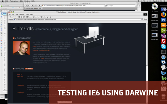Click Code view button in Dreamweaver

point(4,14)
